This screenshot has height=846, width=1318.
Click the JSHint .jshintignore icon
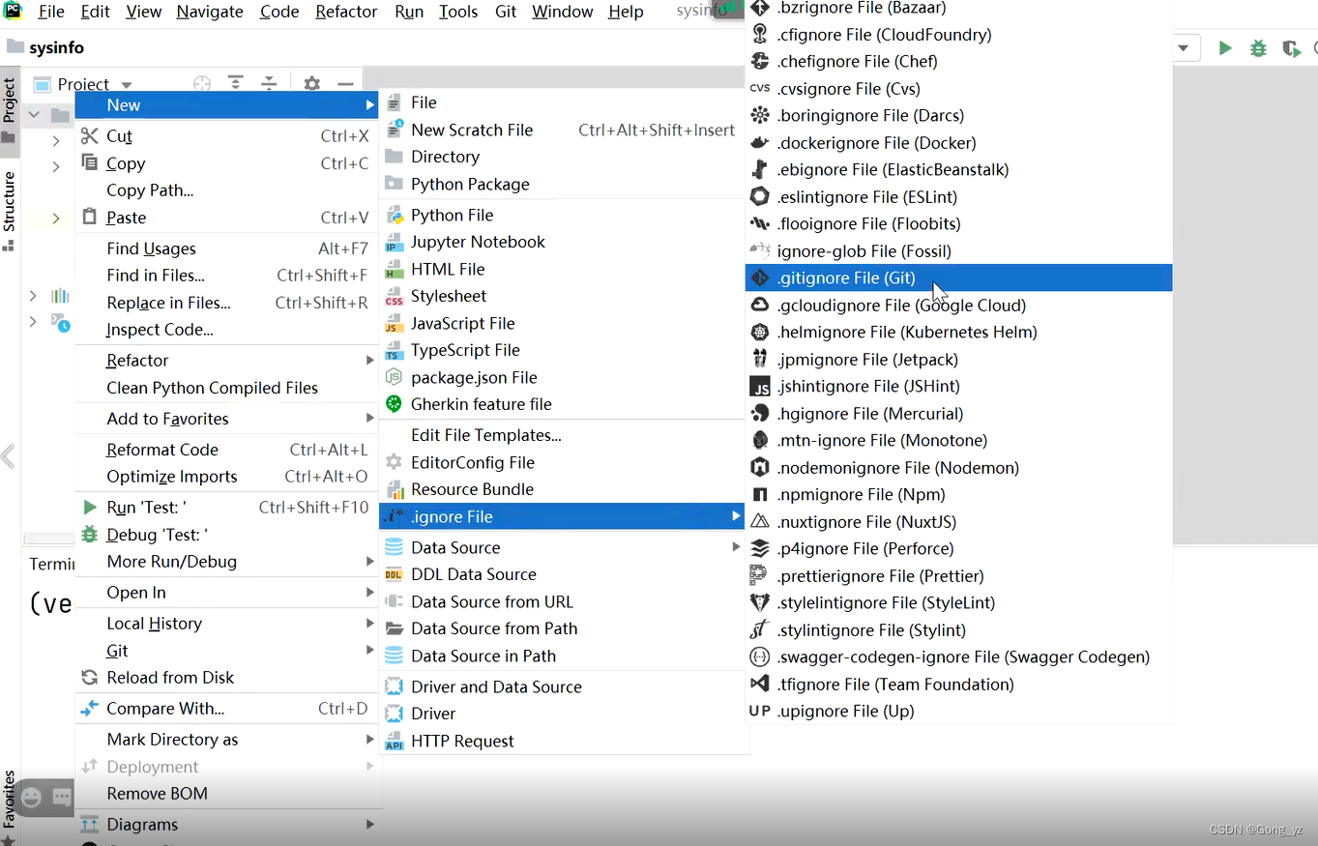click(760, 386)
